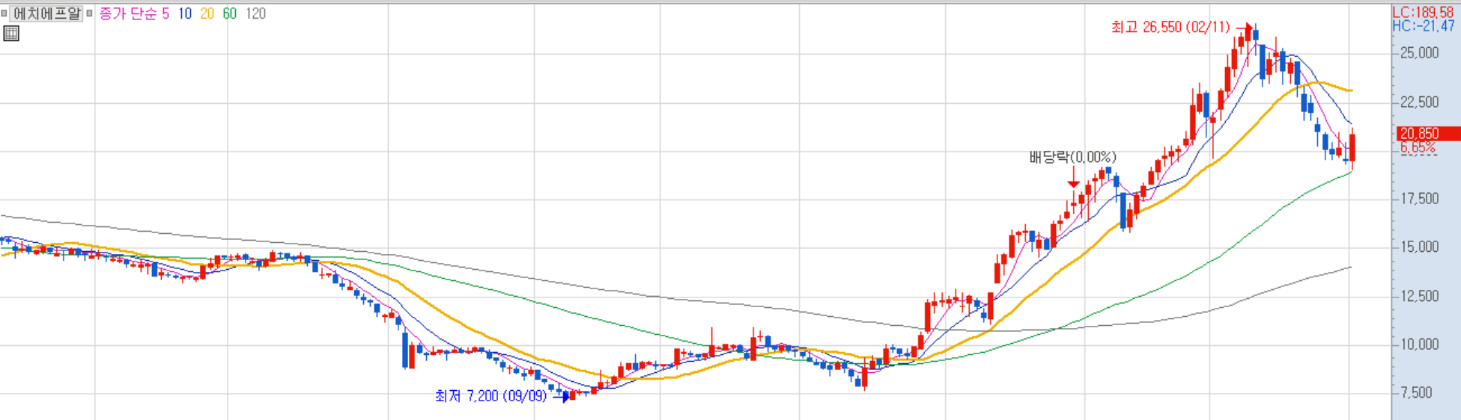Select the gray 120-day moving average label
The width and height of the screenshot is (1461, 420).
tap(255, 13)
